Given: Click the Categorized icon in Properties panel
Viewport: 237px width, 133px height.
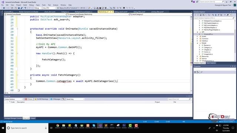Looking at the screenshot, I should point(195,72).
